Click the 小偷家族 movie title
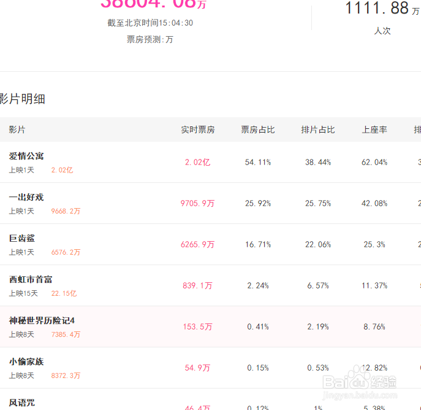 pos(26,362)
